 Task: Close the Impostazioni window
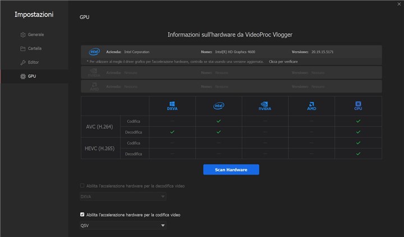pos(398,4)
